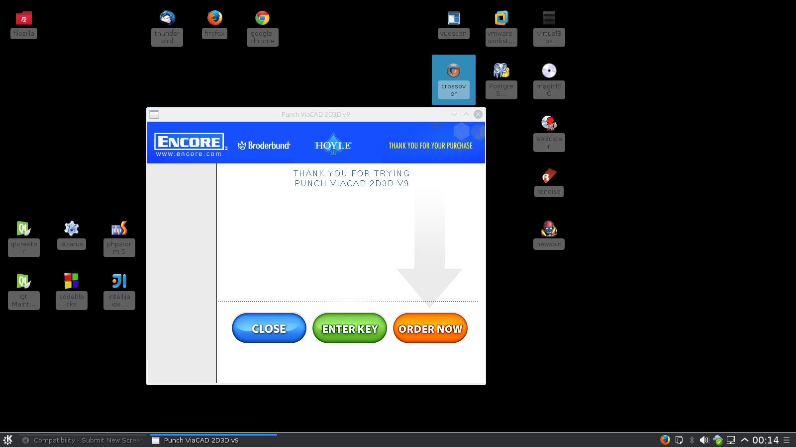Select the codeblocks desktop icon

[72, 291]
